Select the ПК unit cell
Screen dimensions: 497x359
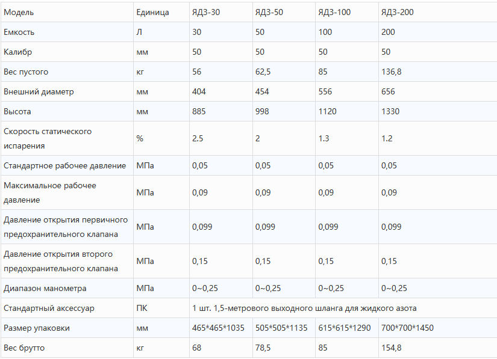click(x=142, y=308)
